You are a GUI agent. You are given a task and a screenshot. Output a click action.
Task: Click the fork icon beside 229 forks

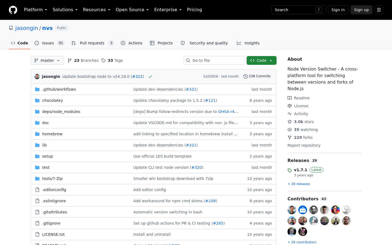pos(290,137)
